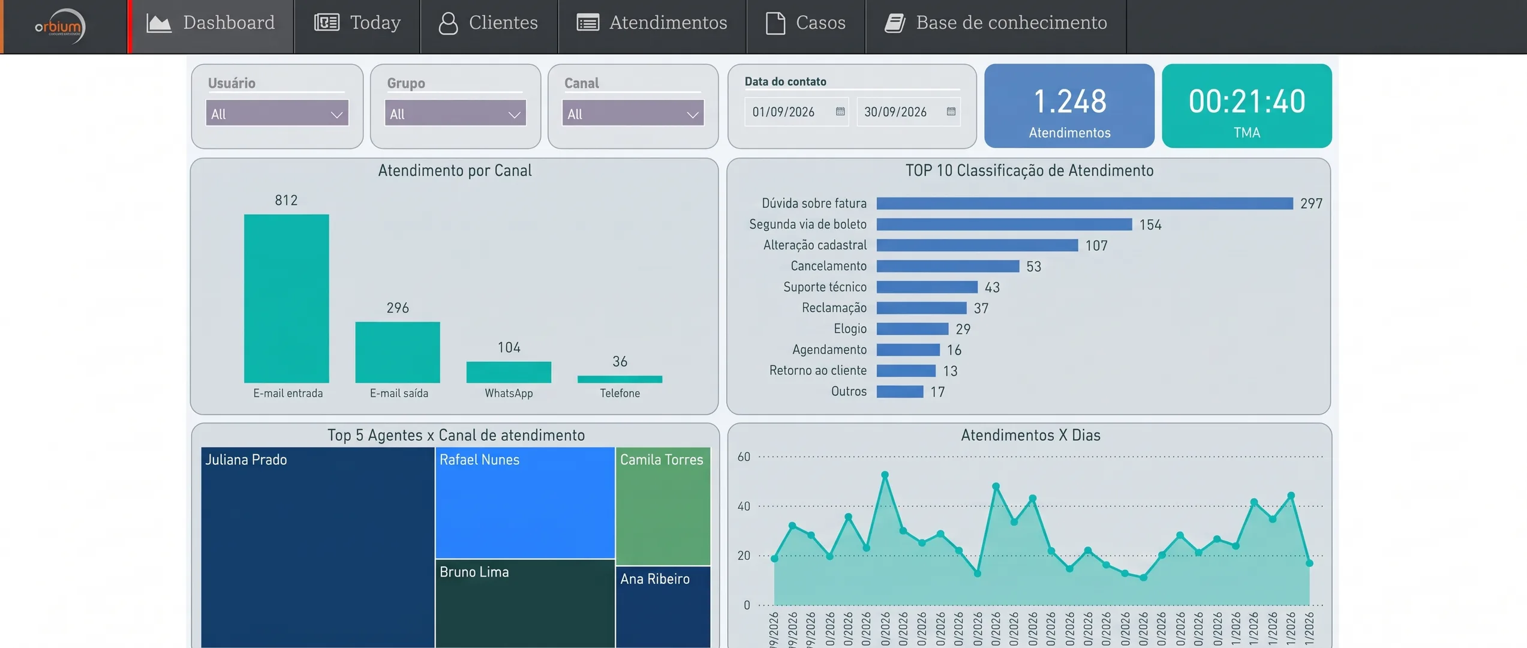Click the Atendimentos list icon
The image size is (1527, 648).
point(588,23)
